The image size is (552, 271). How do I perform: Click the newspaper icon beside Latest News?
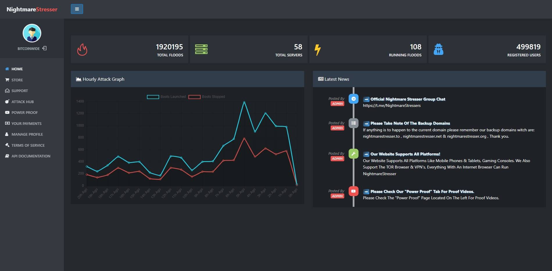click(x=321, y=79)
